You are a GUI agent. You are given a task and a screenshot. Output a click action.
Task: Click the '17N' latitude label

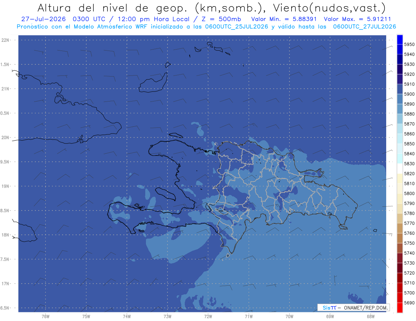coord(5,284)
